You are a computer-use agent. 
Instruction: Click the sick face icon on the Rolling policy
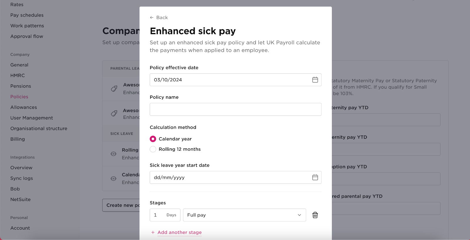tap(113, 154)
